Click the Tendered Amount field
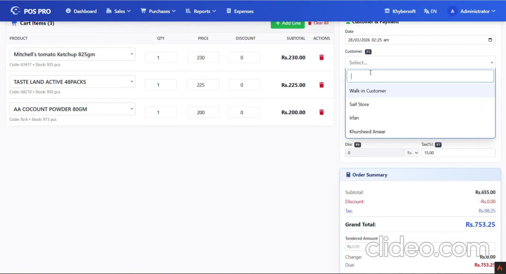506x274 pixels. pos(420,247)
